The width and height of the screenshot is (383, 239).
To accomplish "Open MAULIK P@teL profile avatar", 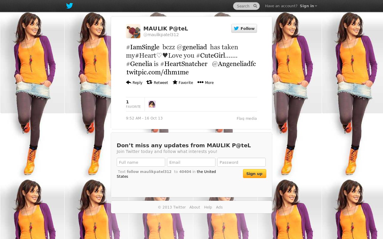I will click(x=133, y=31).
